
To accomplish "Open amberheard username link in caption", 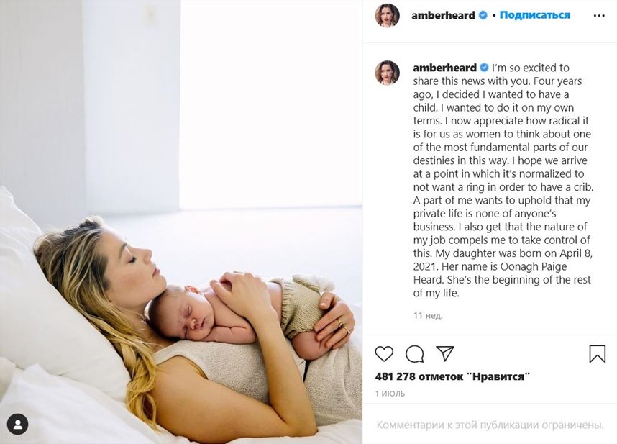I will pyautogui.click(x=444, y=68).
